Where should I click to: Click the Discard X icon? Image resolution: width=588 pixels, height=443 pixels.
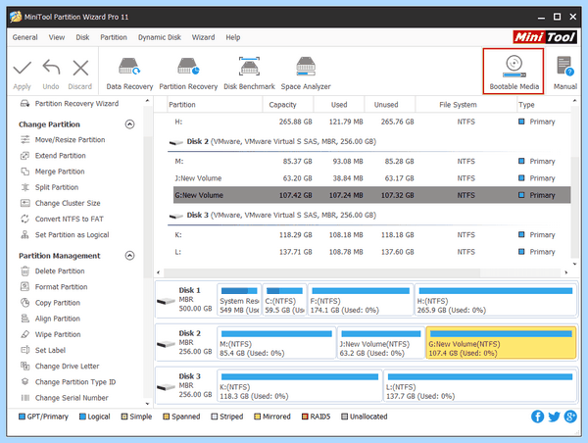[80, 69]
